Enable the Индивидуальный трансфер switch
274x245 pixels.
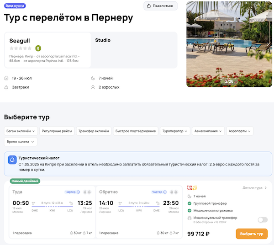click(262, 220)
